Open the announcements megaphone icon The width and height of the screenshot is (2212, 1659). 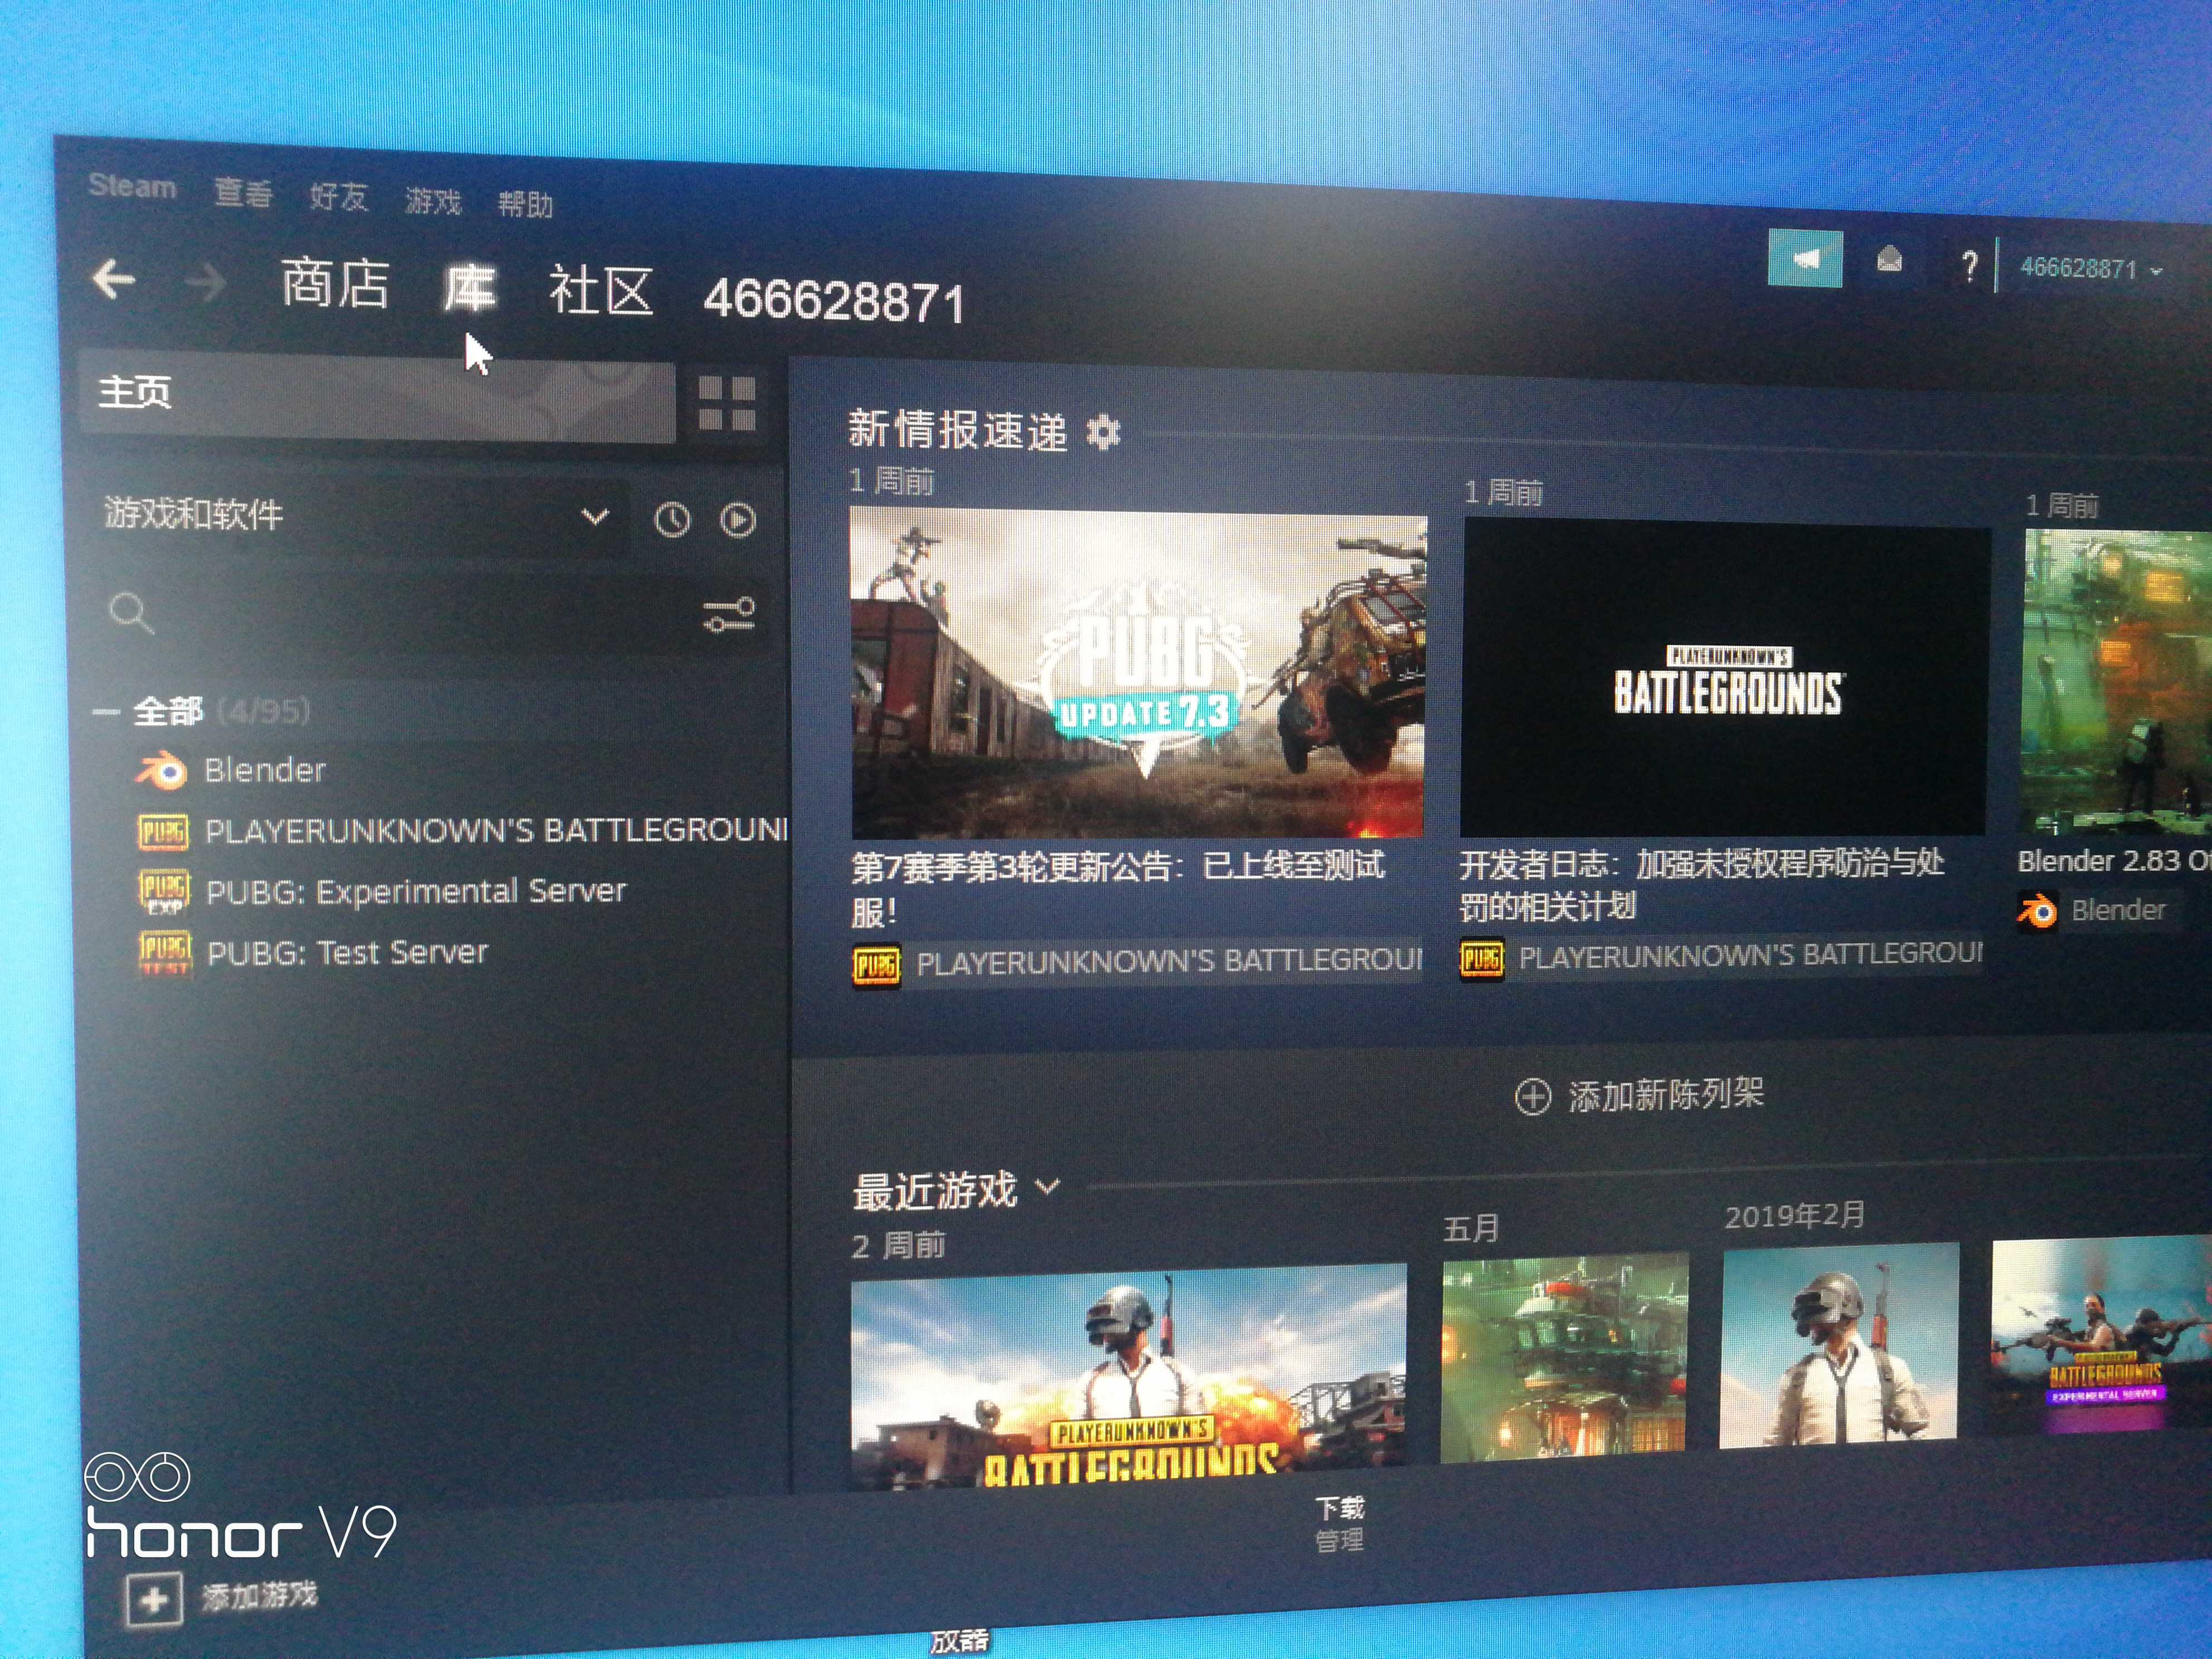click(x=1805, y=259)
